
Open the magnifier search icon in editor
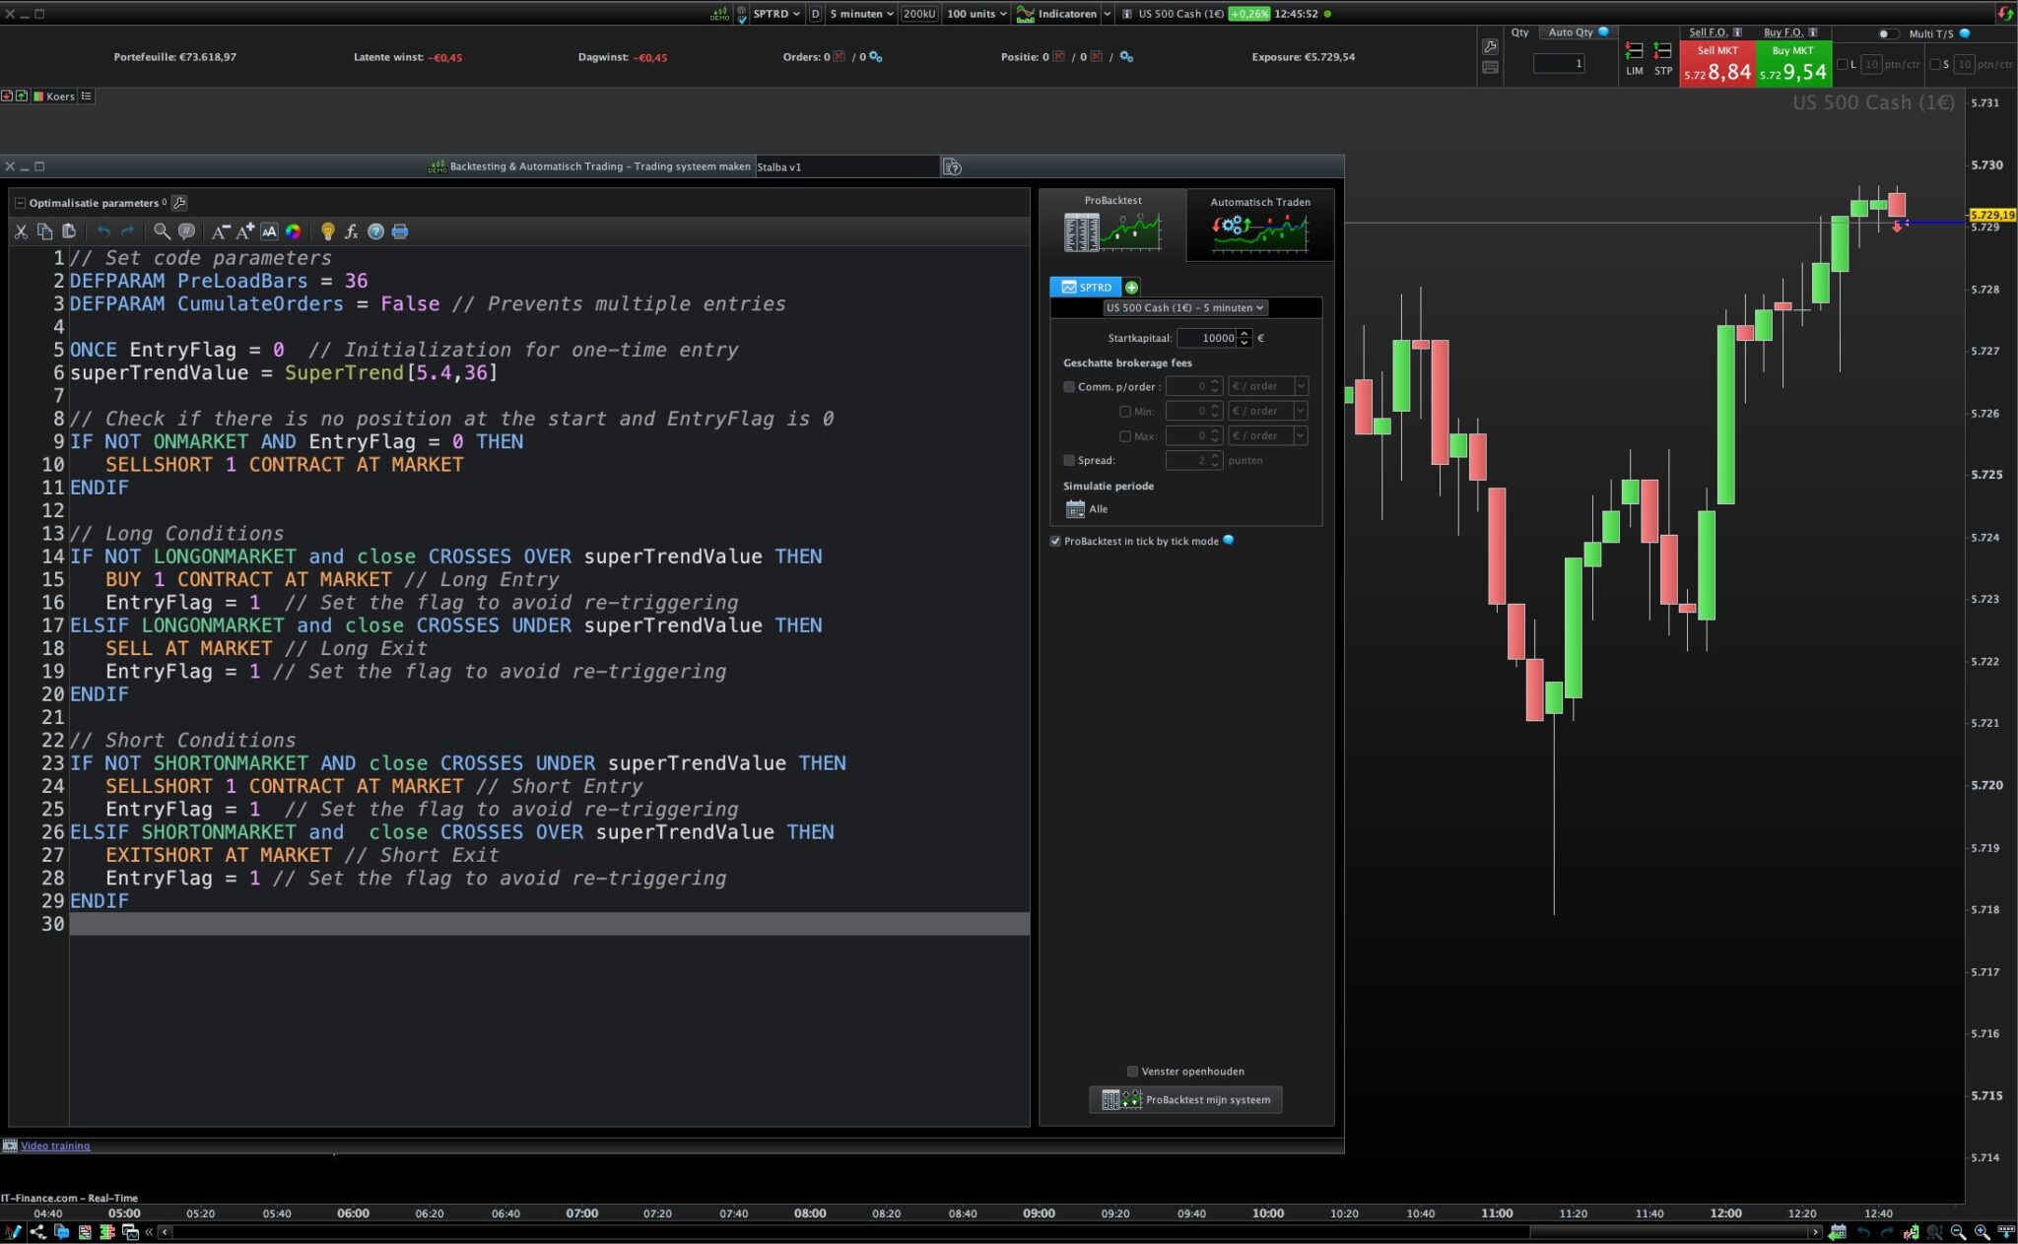(162, 231)
